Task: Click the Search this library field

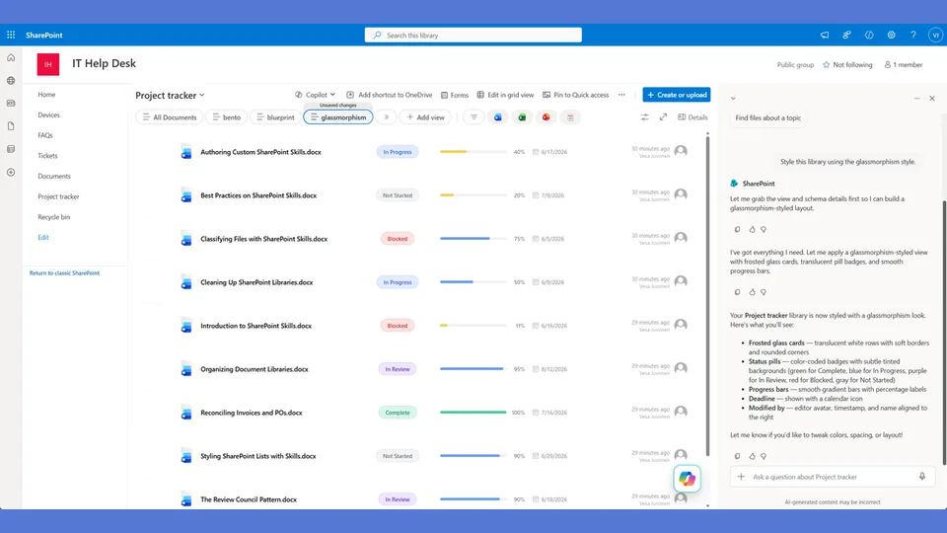Action: 473,36
